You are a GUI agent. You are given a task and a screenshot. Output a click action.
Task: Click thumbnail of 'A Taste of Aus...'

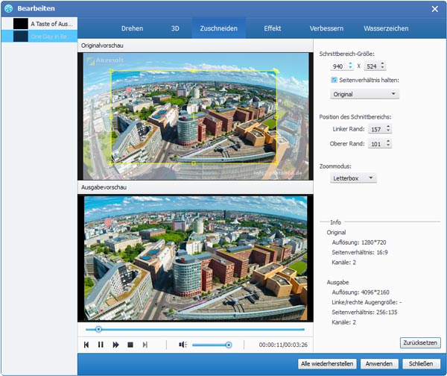tap(21, 24)
